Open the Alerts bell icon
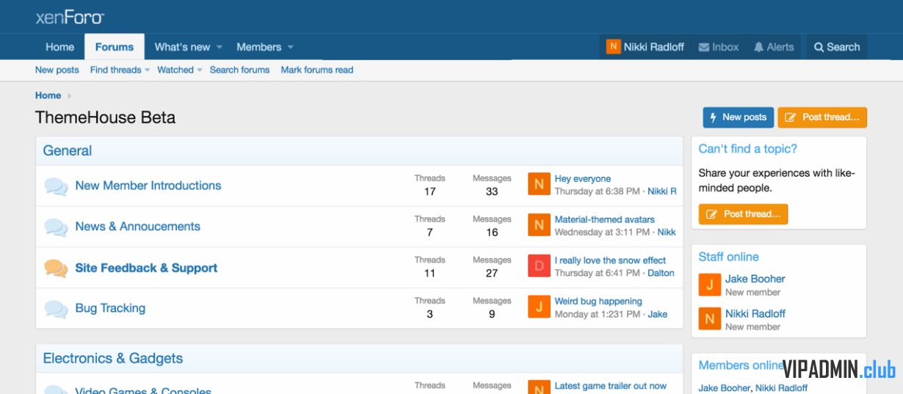The height and width of the screenshot is (394, 903). (x=759, y=47)
